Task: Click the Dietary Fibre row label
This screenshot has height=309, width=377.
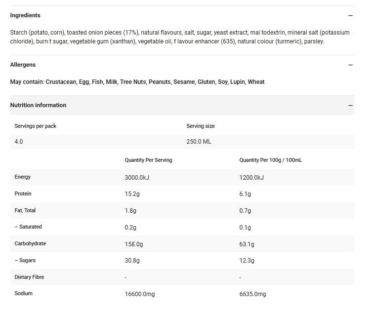Action: pyautogui.click(x=29, y=277)
